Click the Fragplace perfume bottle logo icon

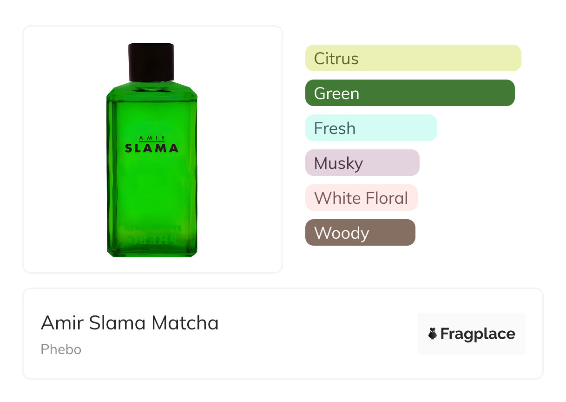[433, 334]
